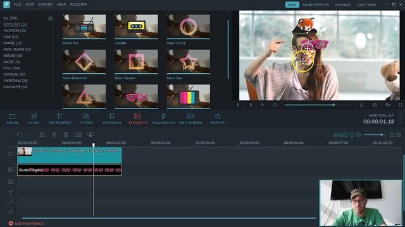Play the preview video

click(x=263, y=105)
